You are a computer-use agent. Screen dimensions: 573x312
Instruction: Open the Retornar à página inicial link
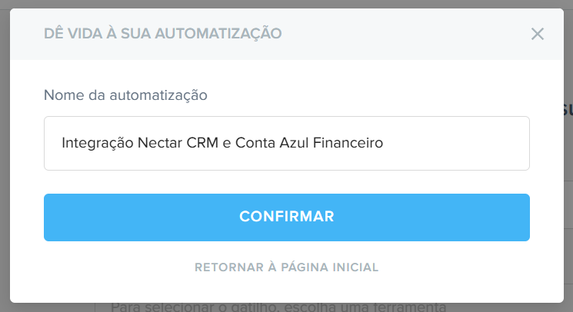(286, 267)
